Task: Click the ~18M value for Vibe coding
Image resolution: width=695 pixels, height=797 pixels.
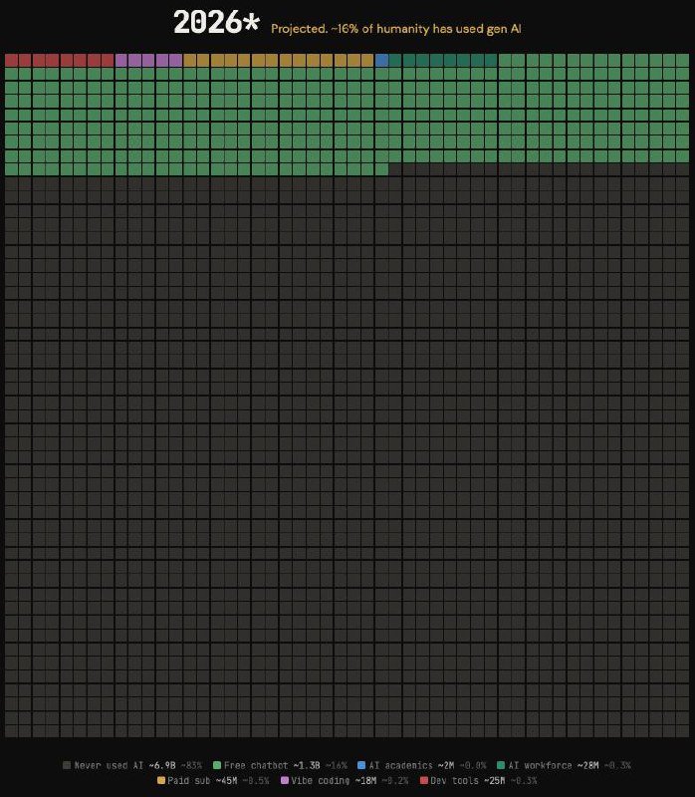Action: 365,781
